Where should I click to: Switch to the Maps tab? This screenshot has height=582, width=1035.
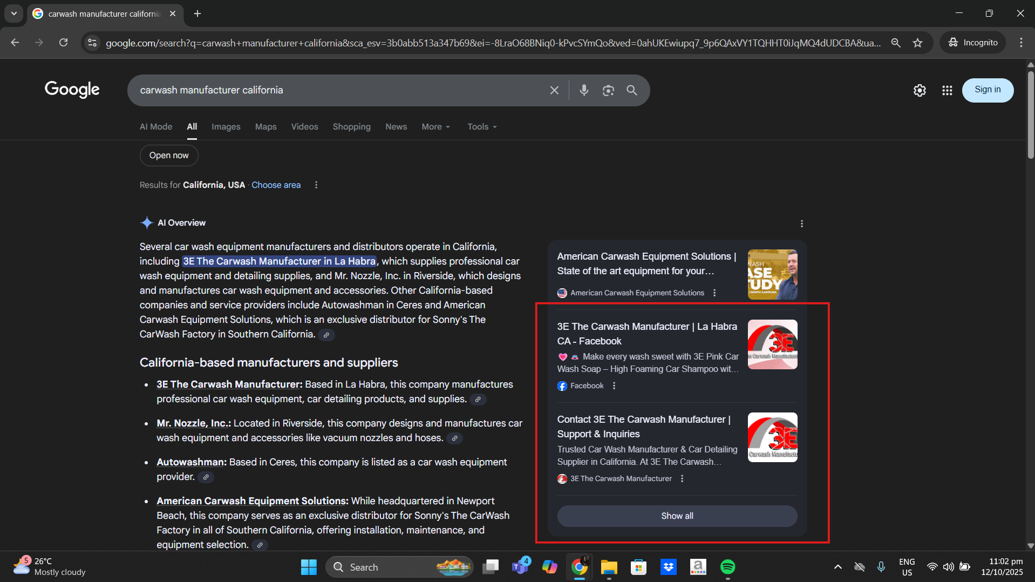(265, 127)
